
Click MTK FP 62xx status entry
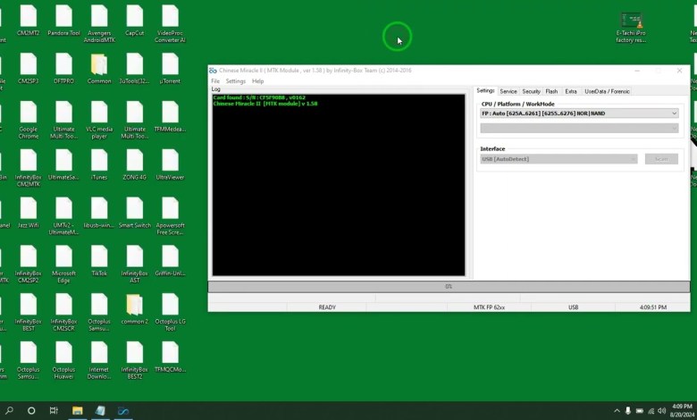[489, 307]
